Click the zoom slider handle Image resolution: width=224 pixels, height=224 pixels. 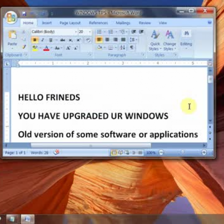[x=182, y=152]
